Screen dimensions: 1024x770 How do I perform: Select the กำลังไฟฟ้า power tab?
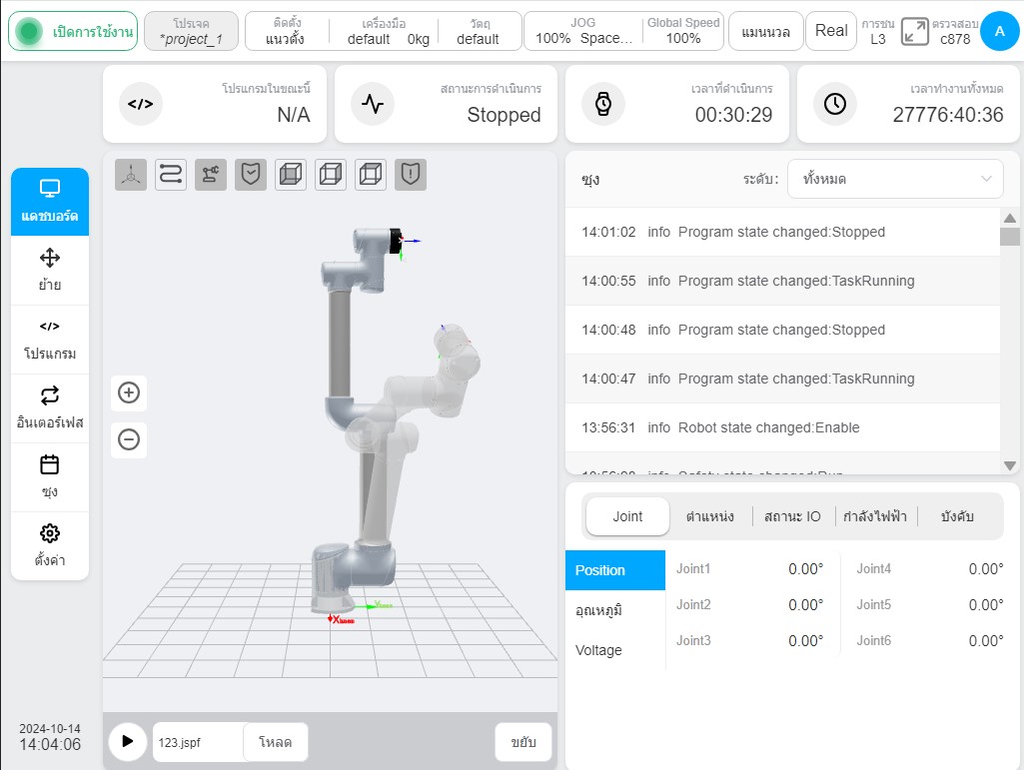point(875,516)
